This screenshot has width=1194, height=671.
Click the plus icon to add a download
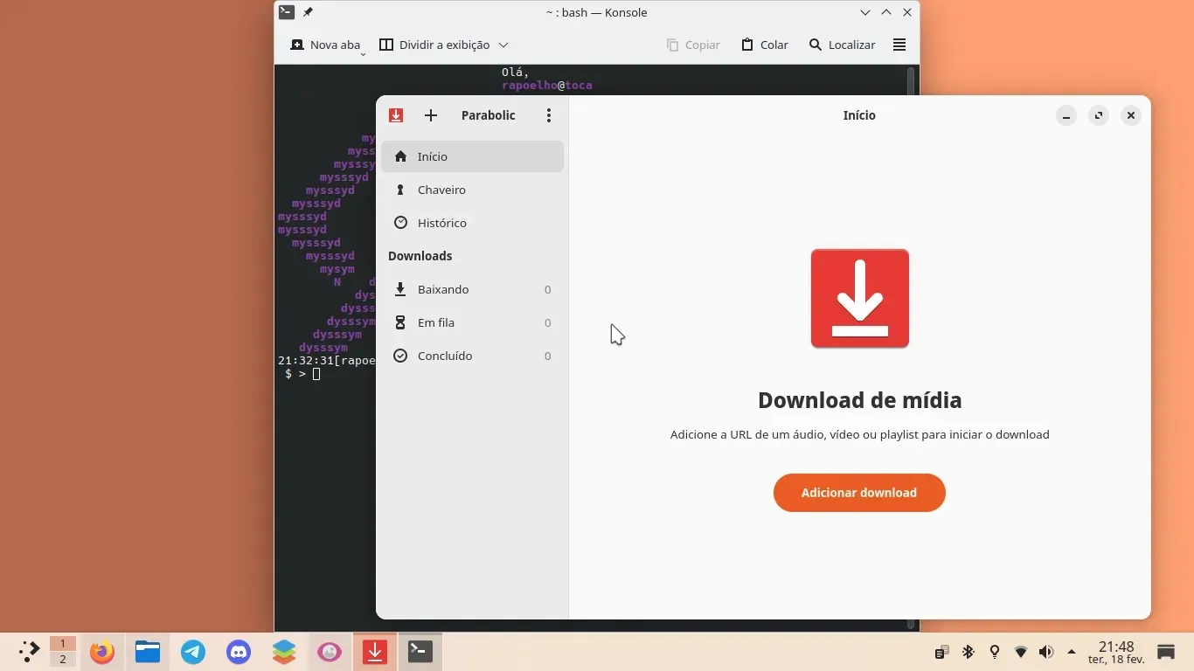[x=430, y=115]
